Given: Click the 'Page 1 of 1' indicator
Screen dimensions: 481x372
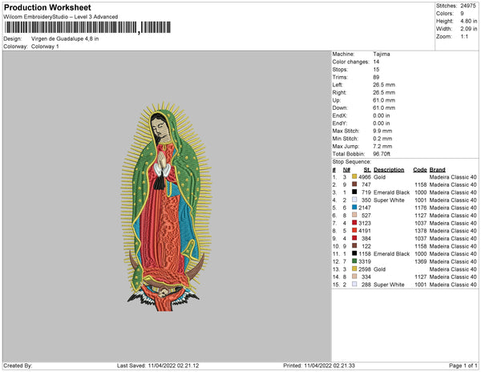Looking at the screenshot, I should [463, 366].
